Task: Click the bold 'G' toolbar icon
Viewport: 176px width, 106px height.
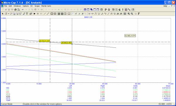Action: (x=109, y=10)
